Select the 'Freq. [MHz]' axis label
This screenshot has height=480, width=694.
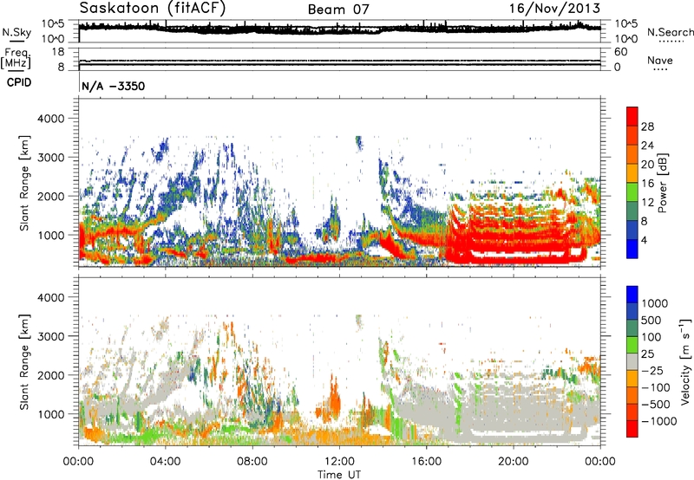tap(16, 58)
